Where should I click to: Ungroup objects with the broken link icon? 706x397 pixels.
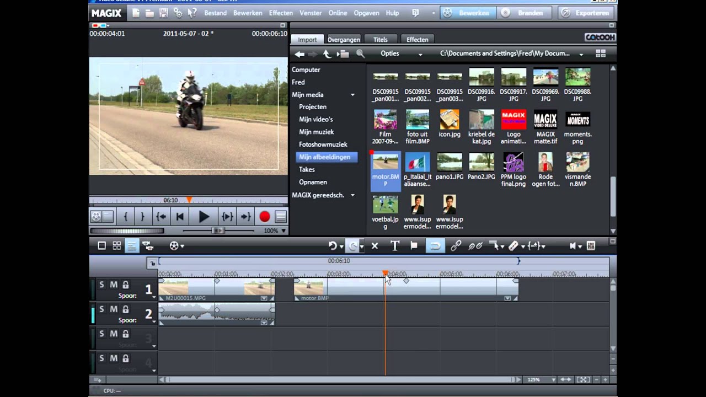(x=475, y=246)
